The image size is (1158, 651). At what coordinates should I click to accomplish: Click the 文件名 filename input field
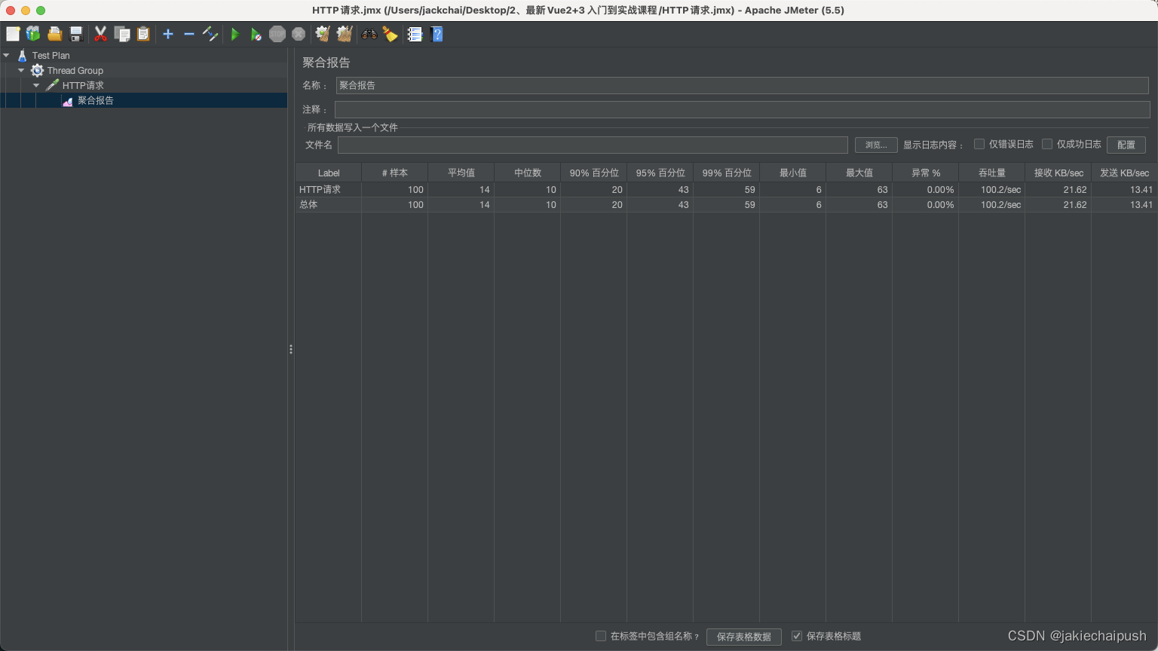tap(593, 145)
